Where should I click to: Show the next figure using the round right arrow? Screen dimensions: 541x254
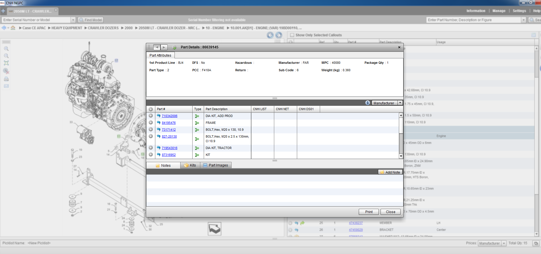pyautogui.click(x=279, y=35)
